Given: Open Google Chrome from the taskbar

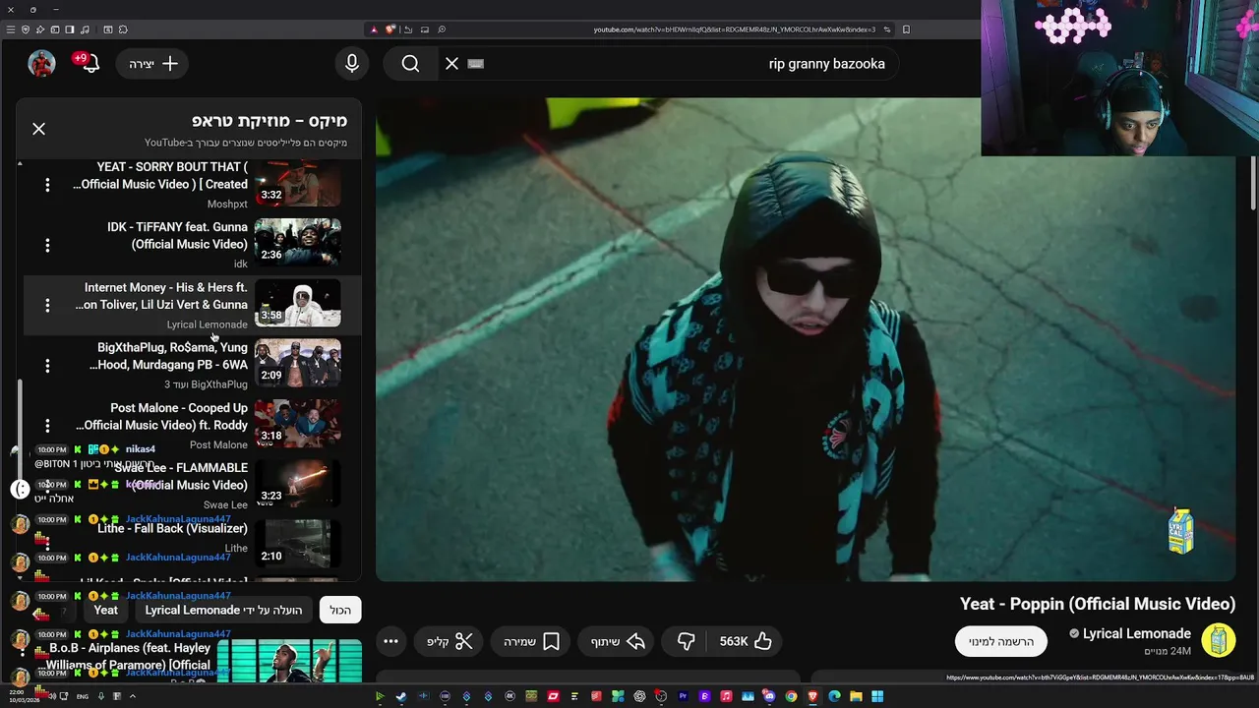Looking at the screenshot, I should (x=791, y=697).
